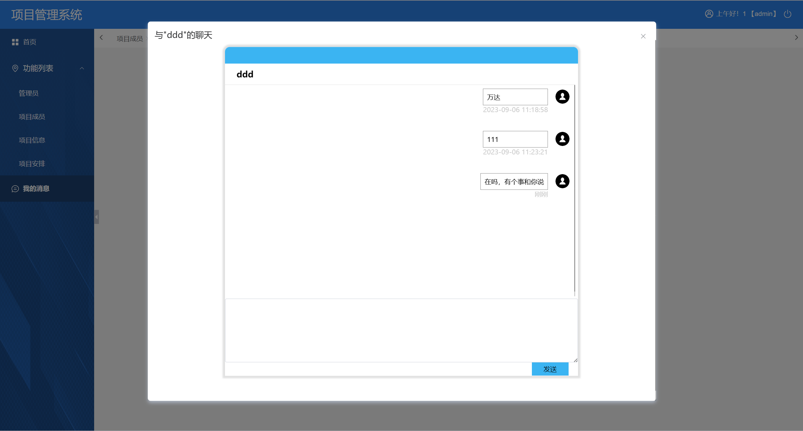Collapse the 功能列表 menu chevron
This screenshot has width=803, height=431.
click(82, 68)
